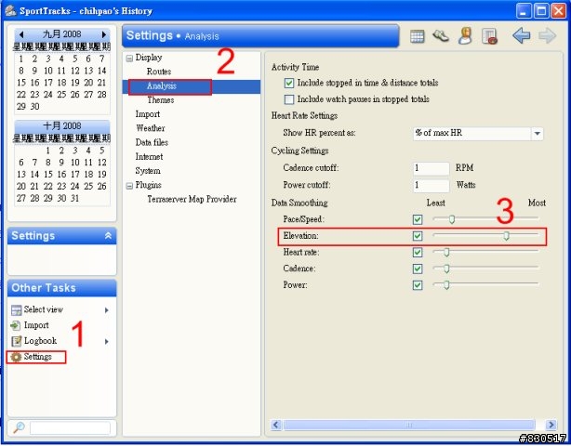Screen dimensions: 571x446
Task: Select Themes in the settings tree
Action: tap(161, 100)
